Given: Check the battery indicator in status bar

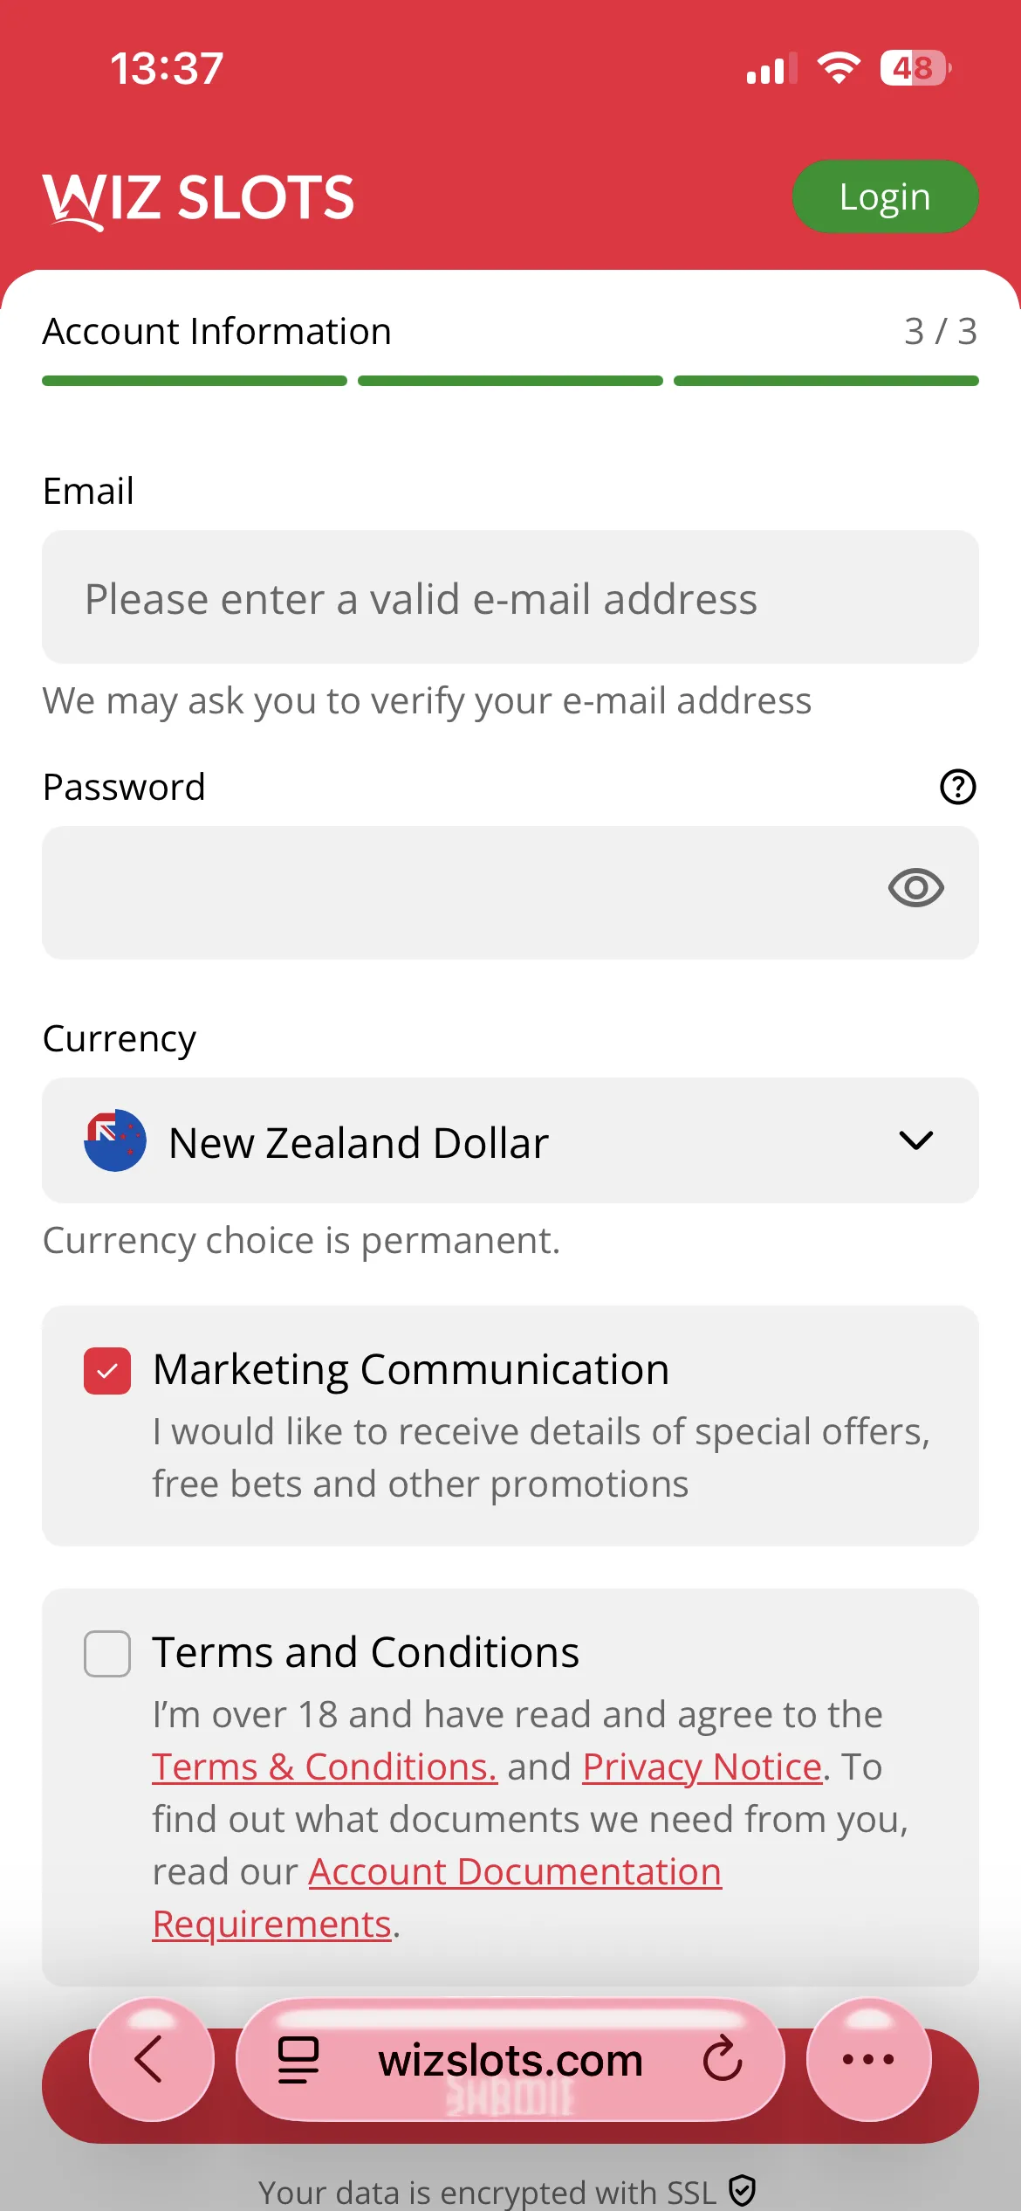Looking at the screenshot, I should 915,68.
